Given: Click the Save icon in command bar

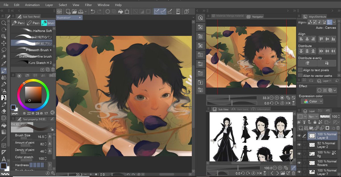Looking at the screenshot, I should click(x=80, y=11).
